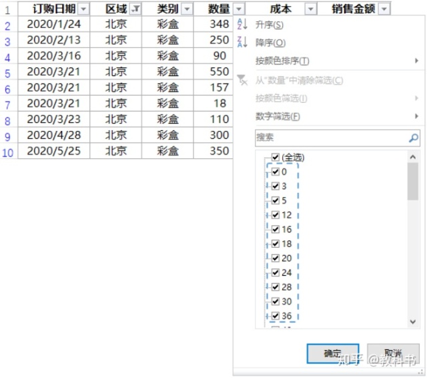Open 按颜色筛选(I) menu entry
427x378 pixels.
pyautogui.click(x=282, y=98)
